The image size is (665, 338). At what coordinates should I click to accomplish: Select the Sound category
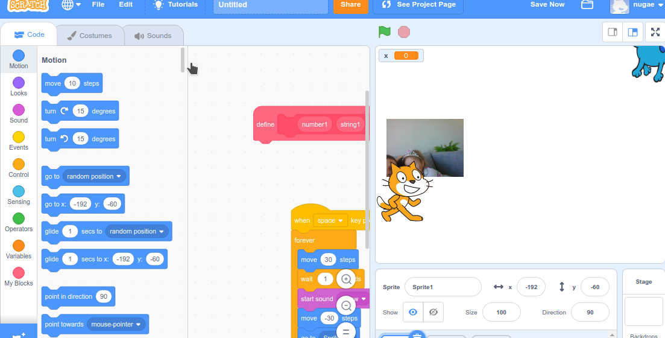[x=19, y=114]
